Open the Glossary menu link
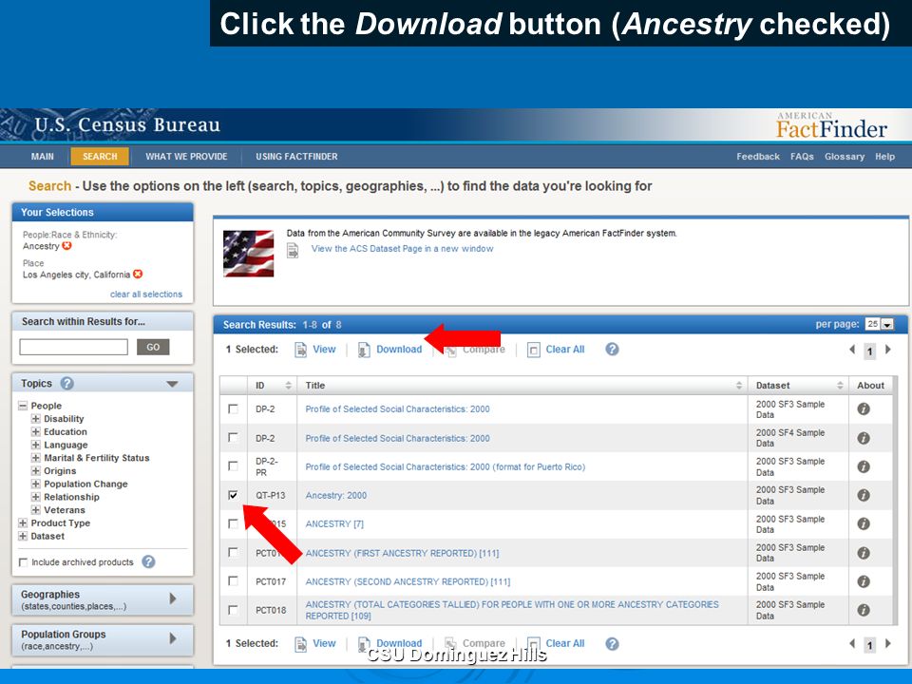The width and height of the screenshot is (912, 684). click(845, 157)
